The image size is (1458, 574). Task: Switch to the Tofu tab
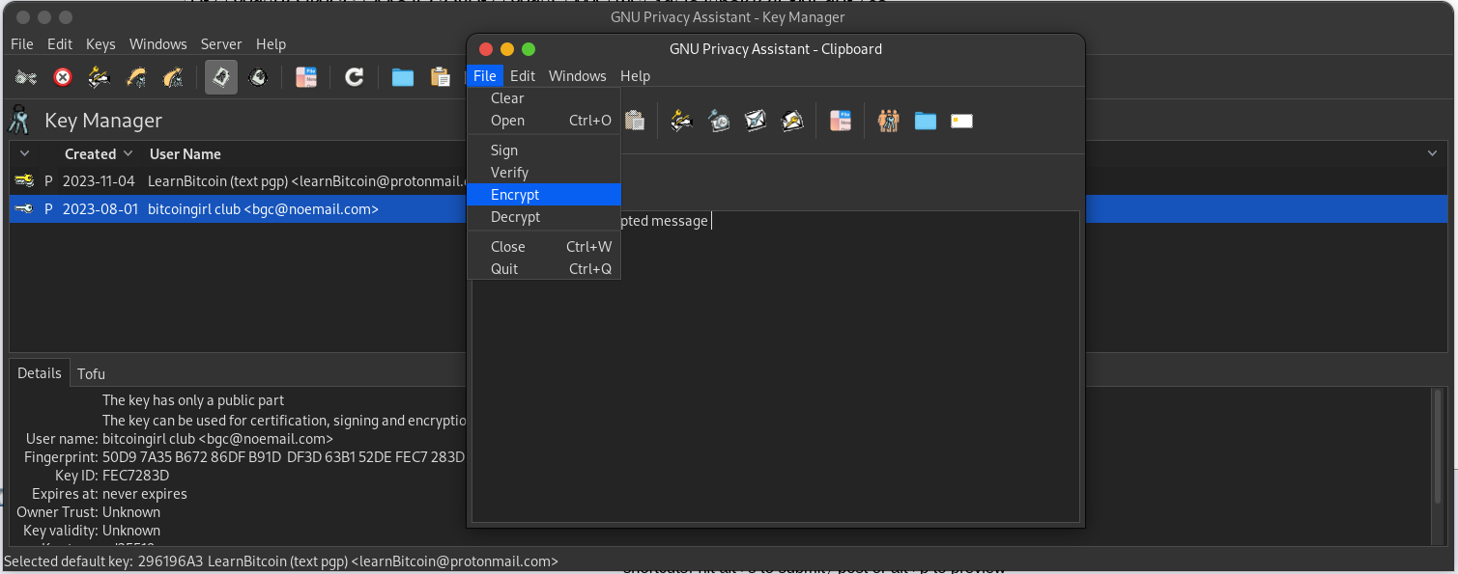91,373
